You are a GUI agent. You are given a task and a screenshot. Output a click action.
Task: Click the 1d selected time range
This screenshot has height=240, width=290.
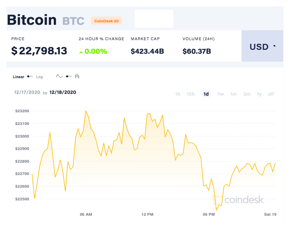pos(206,94)
